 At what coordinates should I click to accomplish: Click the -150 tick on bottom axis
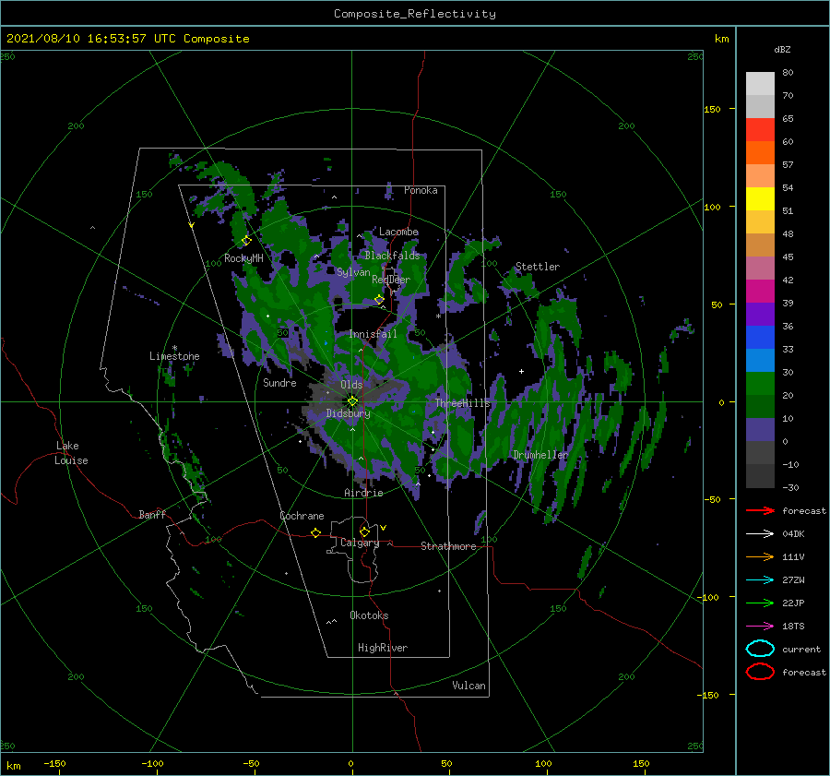tap(54, 763)
